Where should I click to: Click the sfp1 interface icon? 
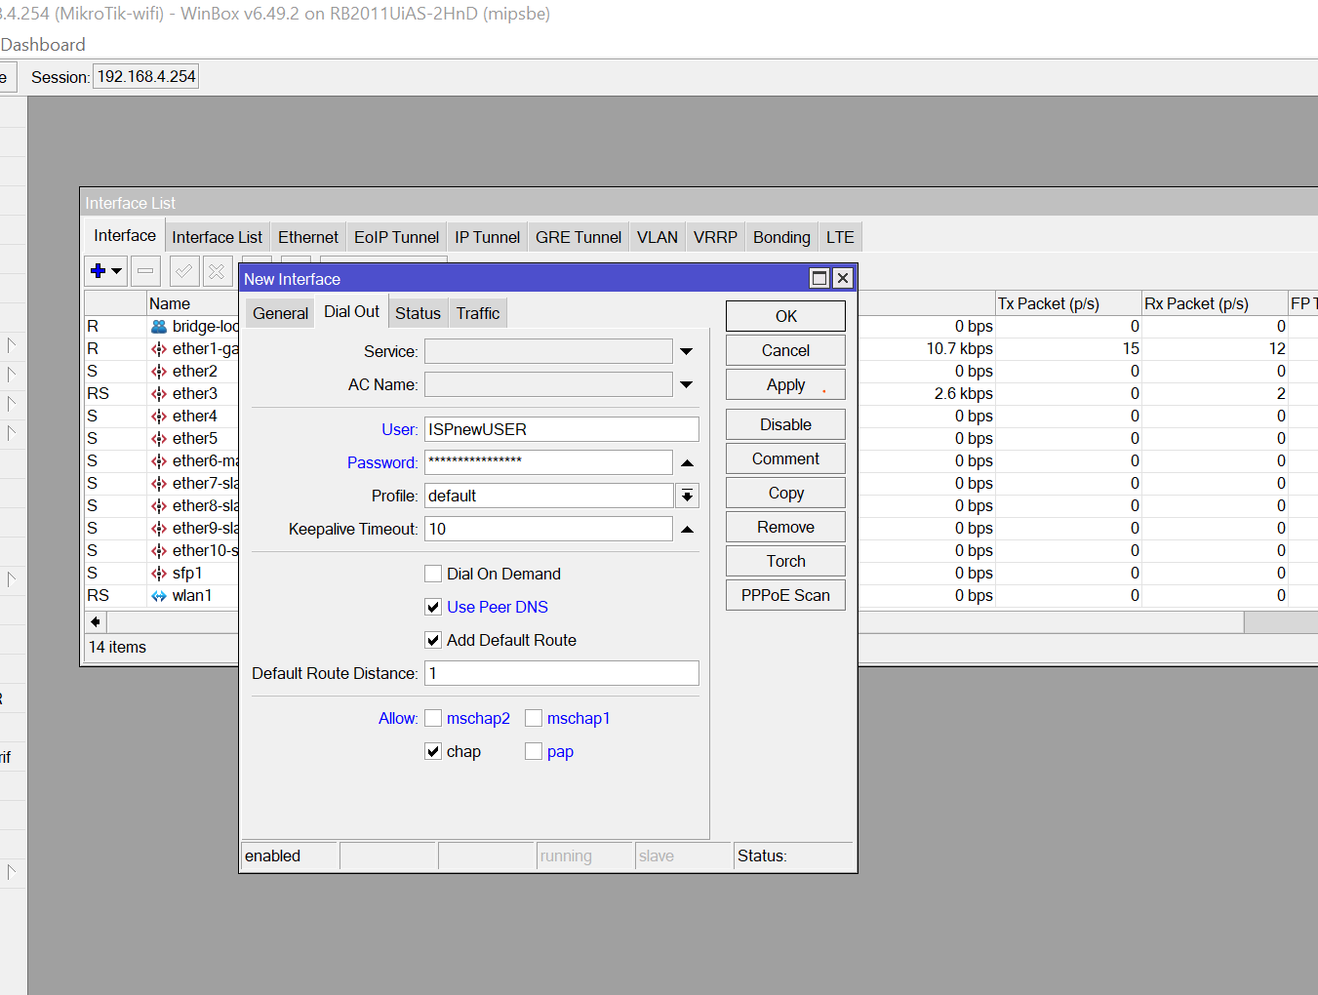(159, 574)
